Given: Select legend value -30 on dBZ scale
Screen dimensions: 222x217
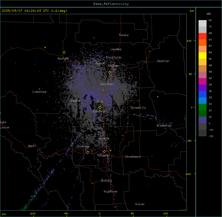Looking at the screenshot, I should [x=211, y=136].
